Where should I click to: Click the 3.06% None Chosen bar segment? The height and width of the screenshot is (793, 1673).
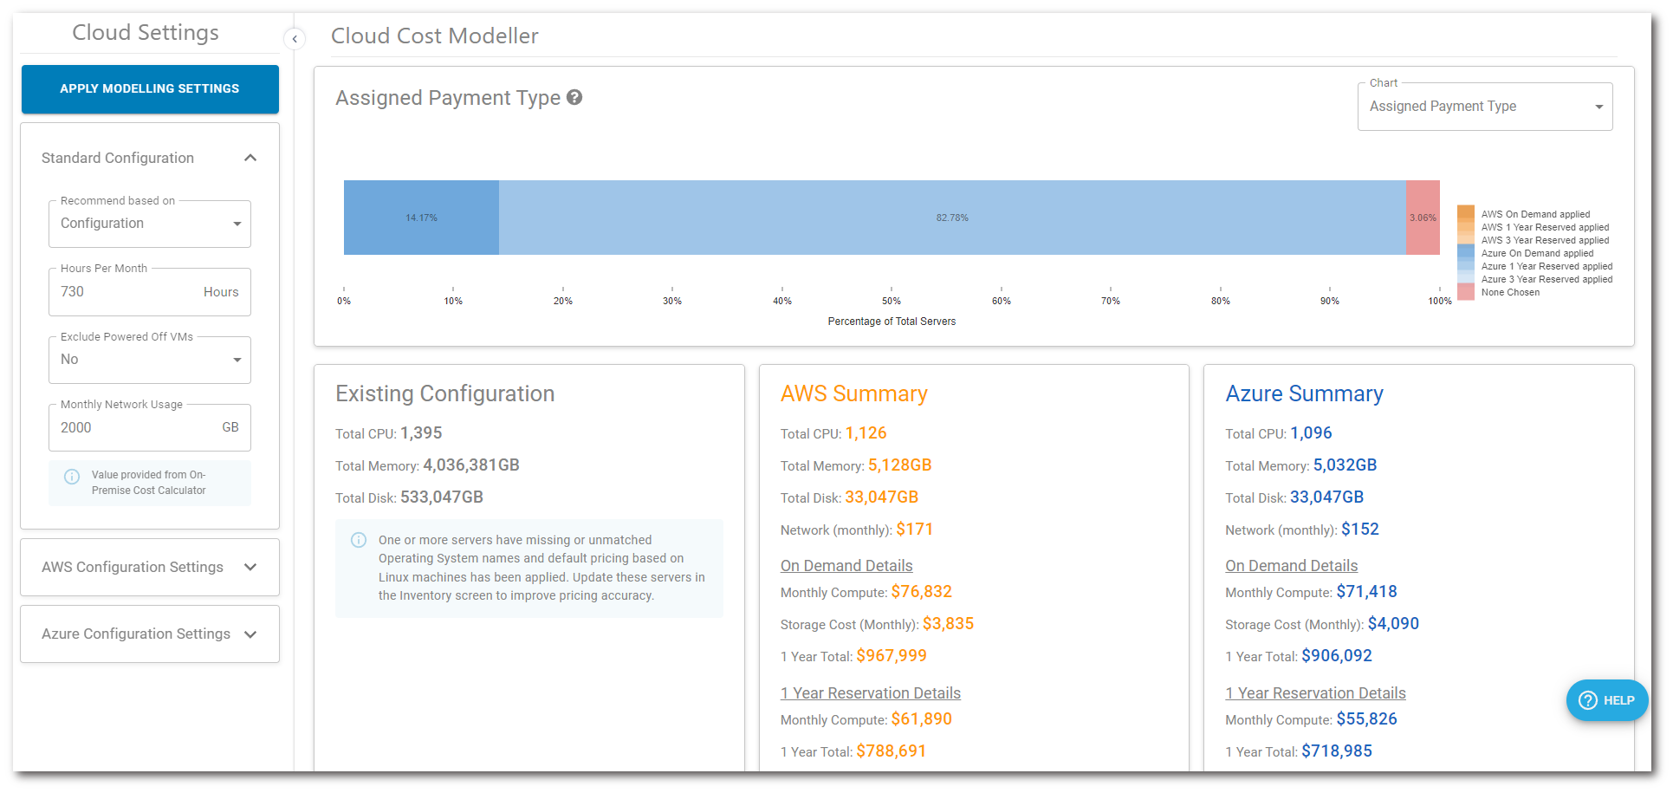pos(1423,218)
